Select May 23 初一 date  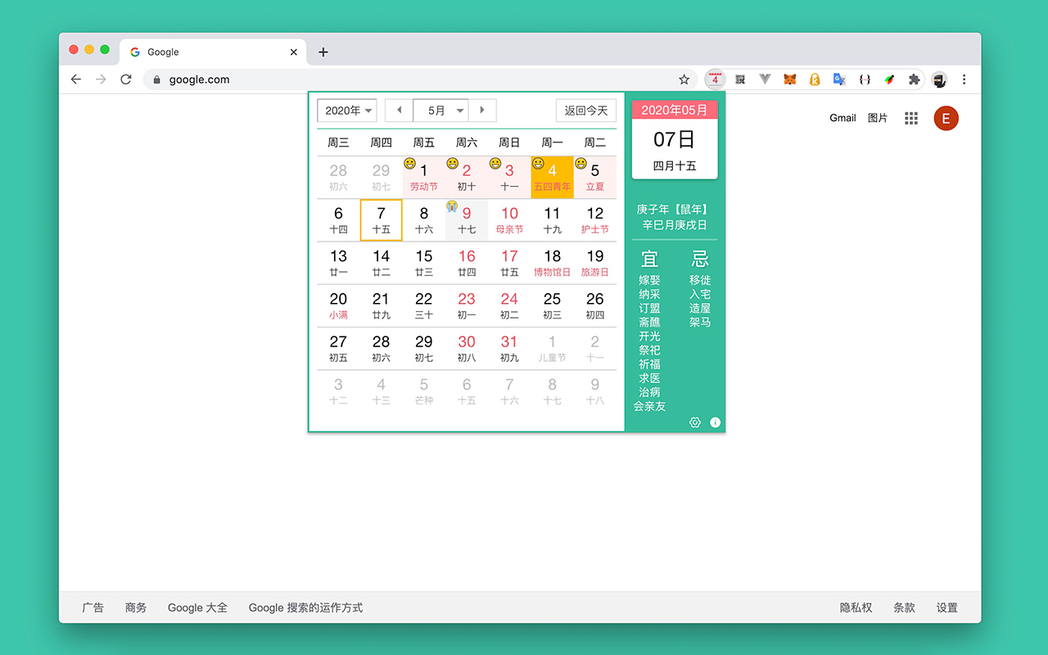pyautogui.click(x=467, y=305)
